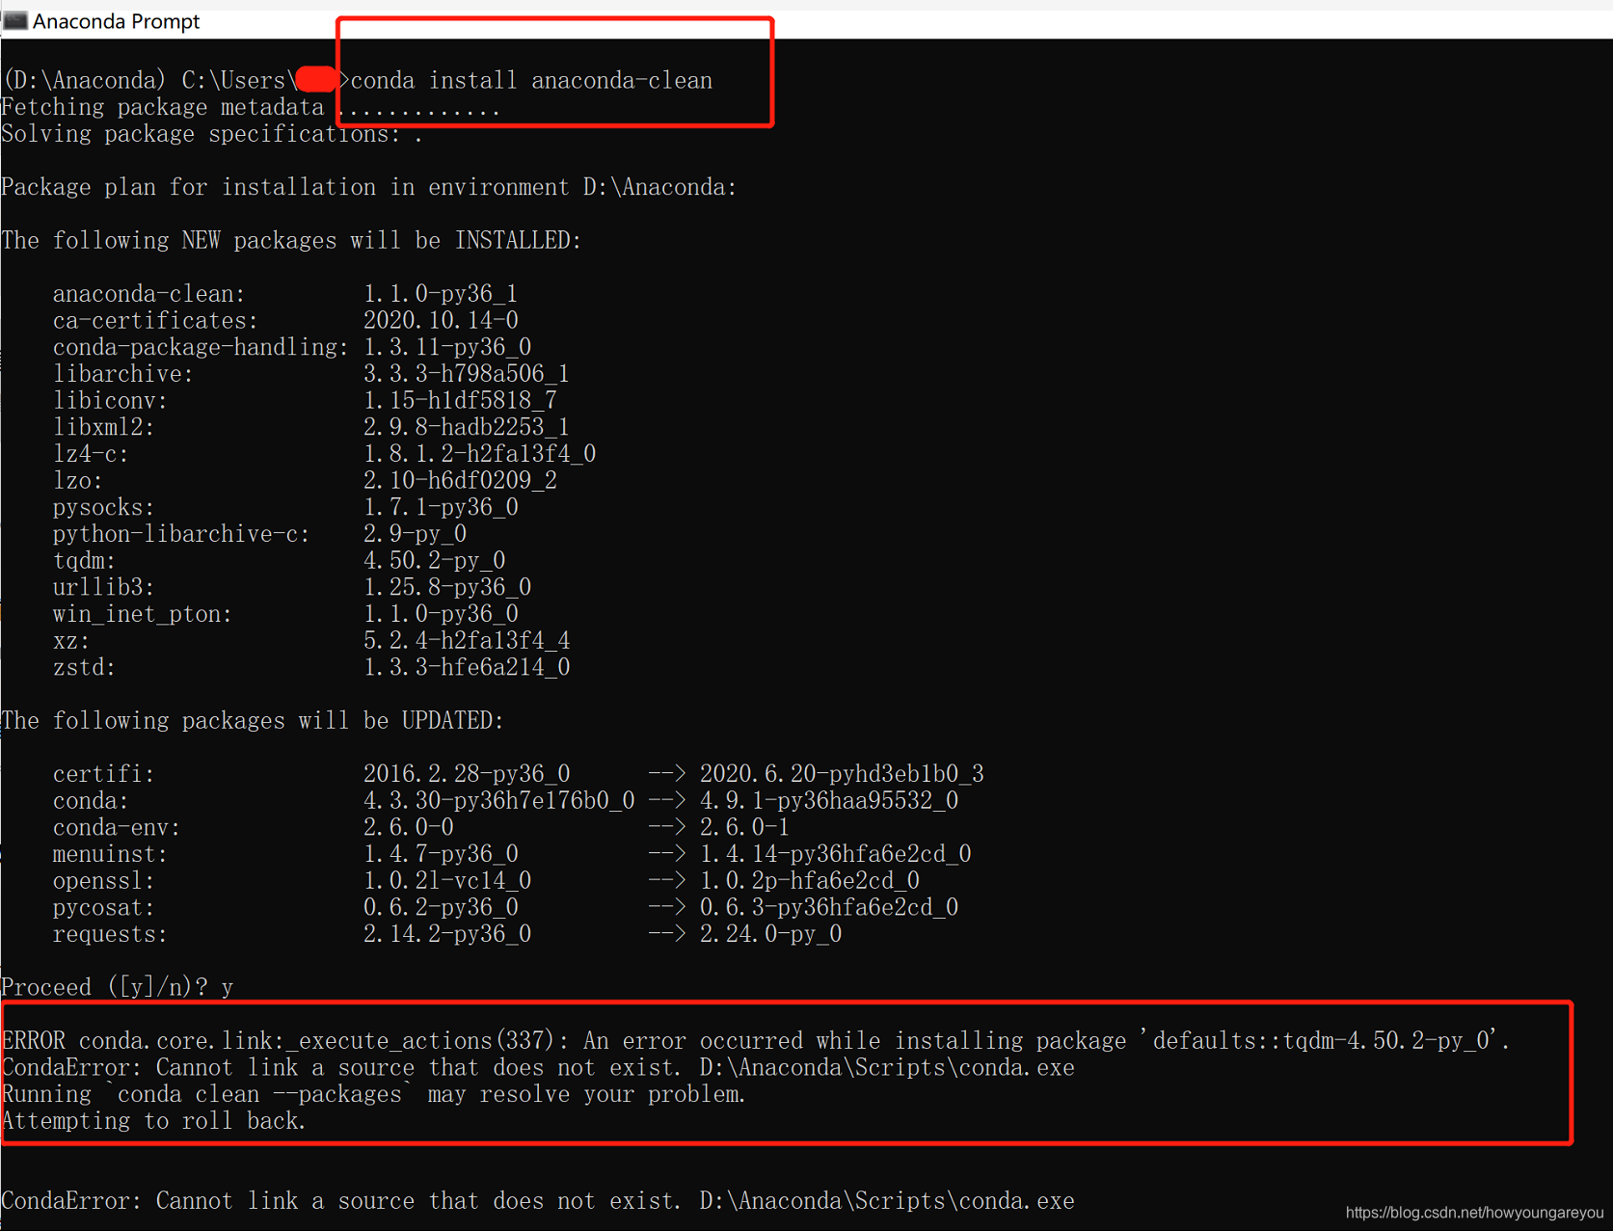The height and width of the screenshot is (1231, 1613).
Task: Click the Anaconda Prompt window title text
Action: [116, 21]
